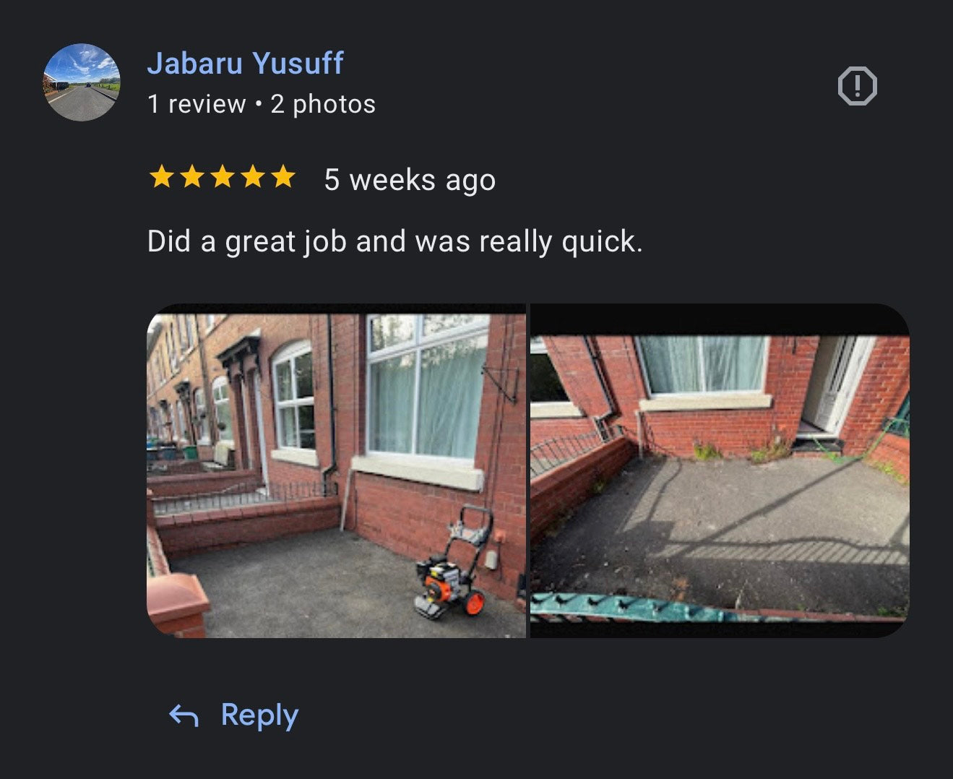Viewport: 953px width, 779px height.
Task: Click the large curtained window in left photo
Action: tap(427, 387)
